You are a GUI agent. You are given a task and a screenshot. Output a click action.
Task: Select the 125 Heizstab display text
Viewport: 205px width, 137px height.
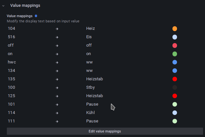[x=94, y=96]
